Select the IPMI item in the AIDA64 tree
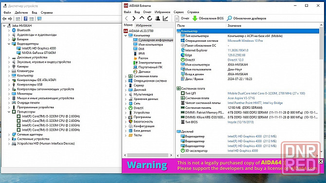Viewport: 326px width, 183px height. 142,53
